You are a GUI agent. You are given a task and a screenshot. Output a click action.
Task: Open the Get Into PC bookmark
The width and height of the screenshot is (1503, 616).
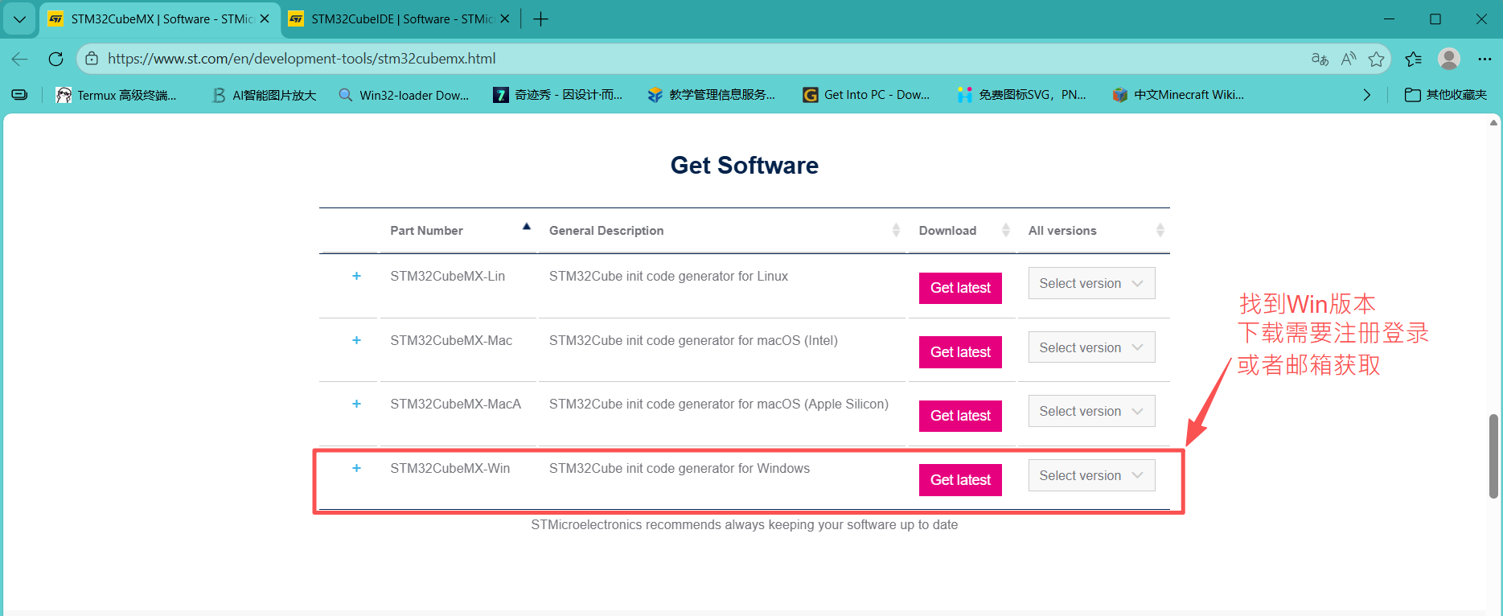(x=867, y=95)
